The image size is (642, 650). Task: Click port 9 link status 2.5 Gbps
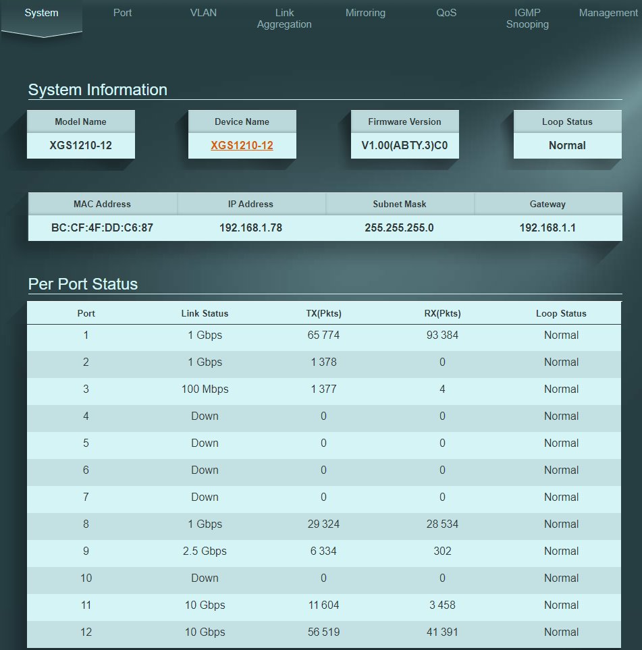pos(205,551)
